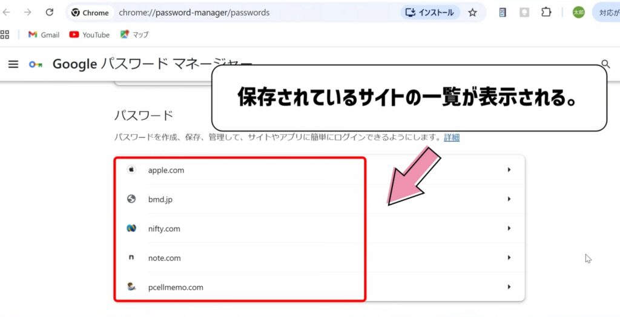Image resolution: width=620 pixels, height=317 pixels.
Task: Click the 詳細 link
Action: click(452, 137)
